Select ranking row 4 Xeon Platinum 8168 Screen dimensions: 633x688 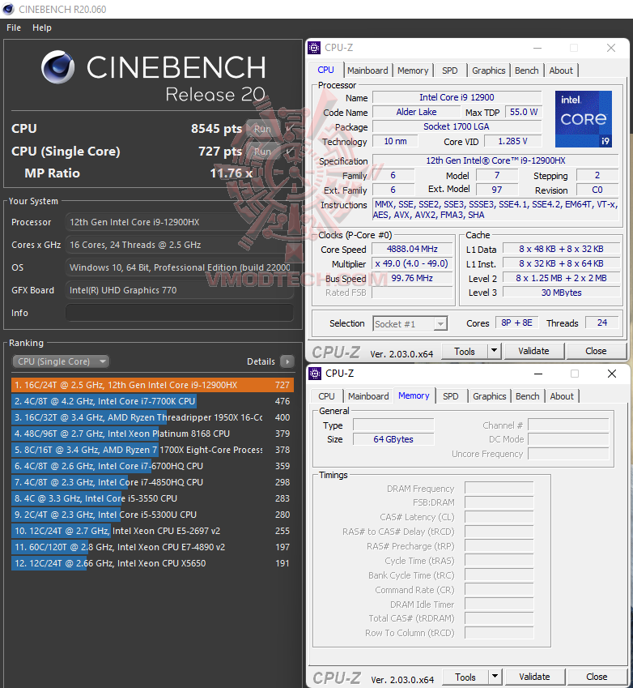point(152,434)
